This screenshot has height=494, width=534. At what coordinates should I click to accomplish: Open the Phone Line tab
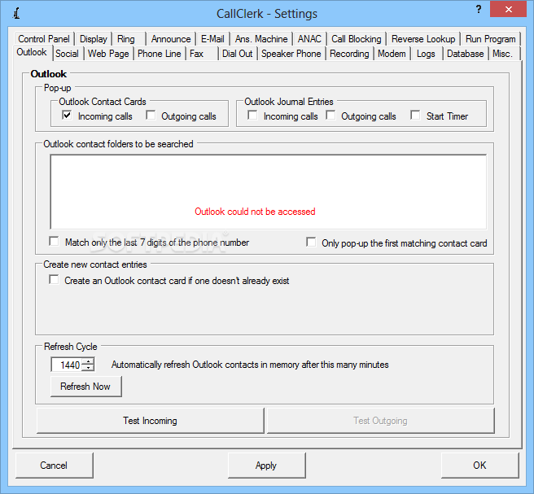click(159, 54)
